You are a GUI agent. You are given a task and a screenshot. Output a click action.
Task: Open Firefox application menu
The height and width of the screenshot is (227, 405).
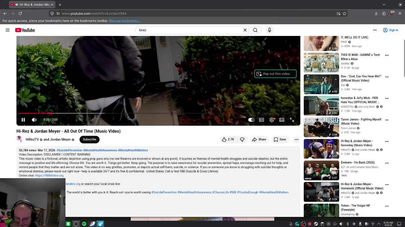point(400,14)
